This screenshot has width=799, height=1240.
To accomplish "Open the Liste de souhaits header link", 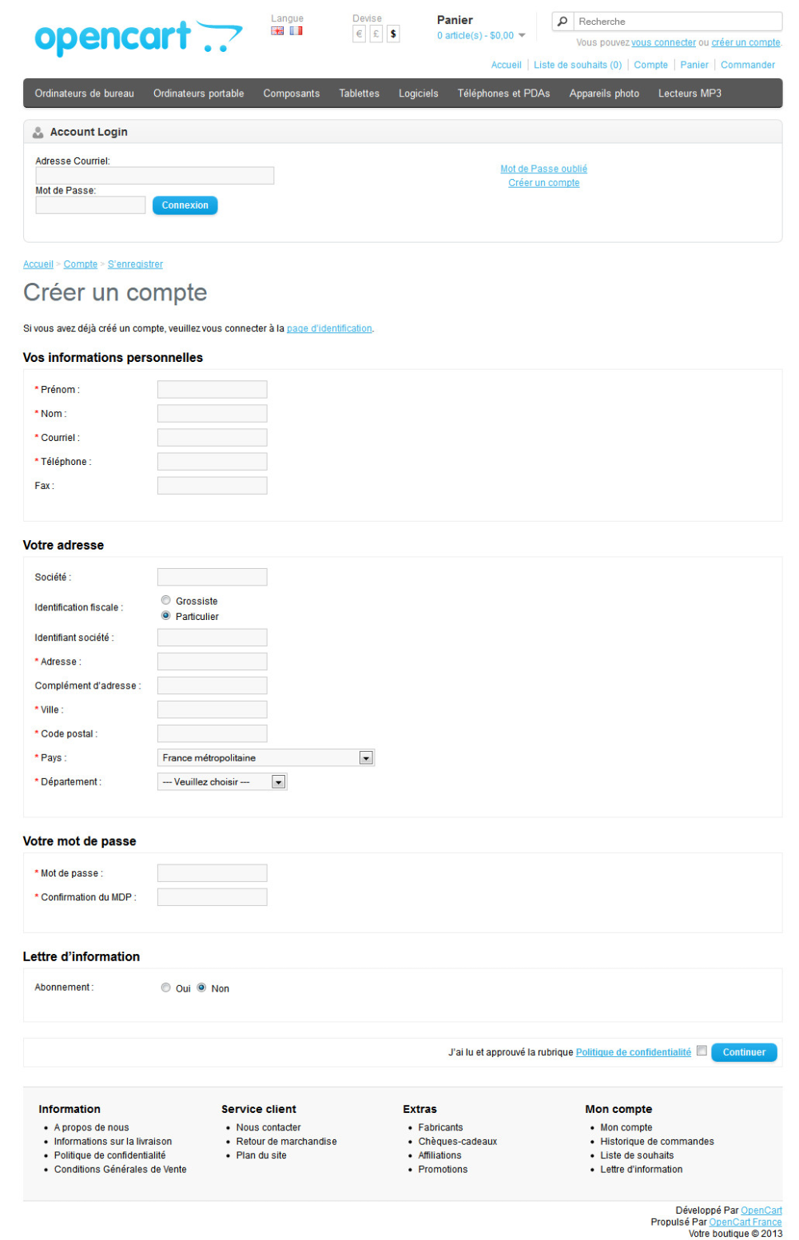I will coord(577,65).
